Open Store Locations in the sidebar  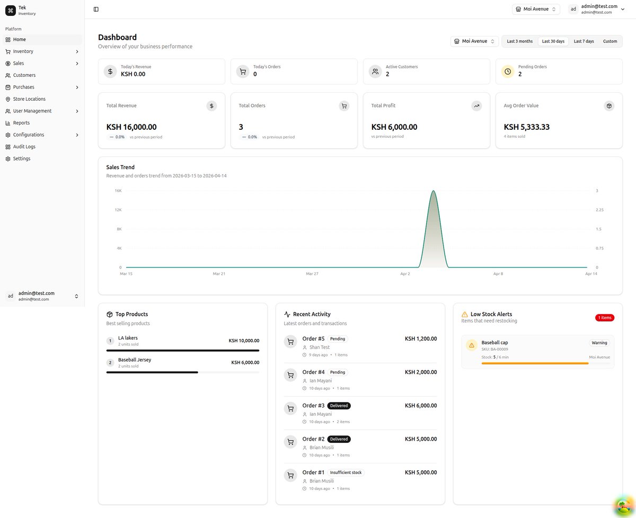tap(42, 99)
